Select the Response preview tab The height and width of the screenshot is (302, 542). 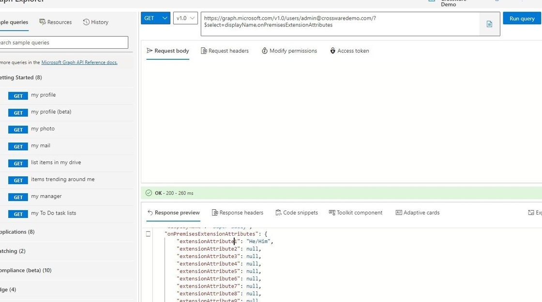pyautogui.click(x=174, y=213)
